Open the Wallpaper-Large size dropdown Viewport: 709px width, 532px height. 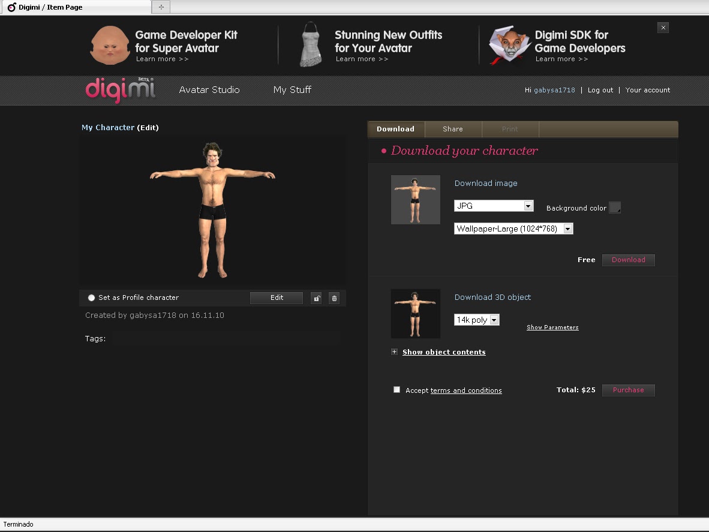513,229
